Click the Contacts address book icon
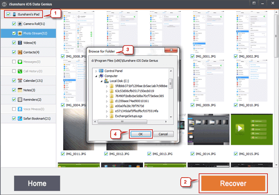Viewport: 279px width, 195px height. click(x=20, y=52)
